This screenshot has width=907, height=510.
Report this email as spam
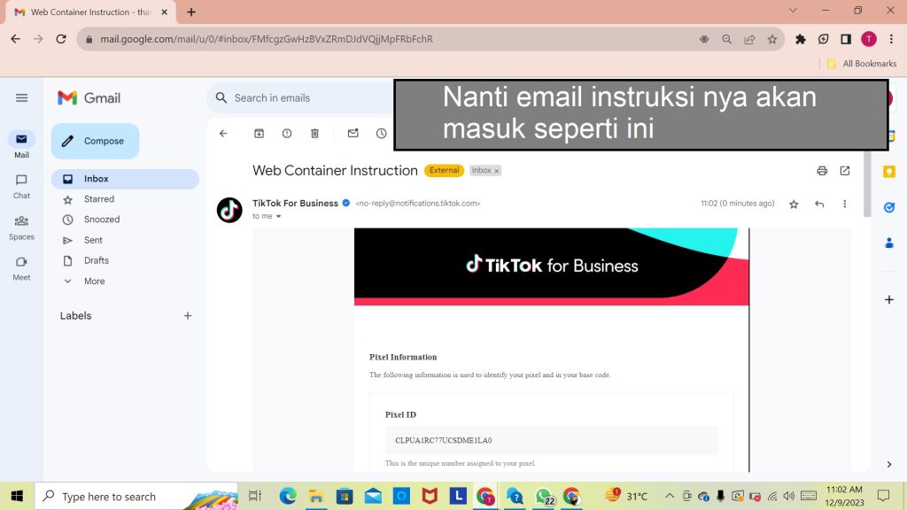click(287, 134)
